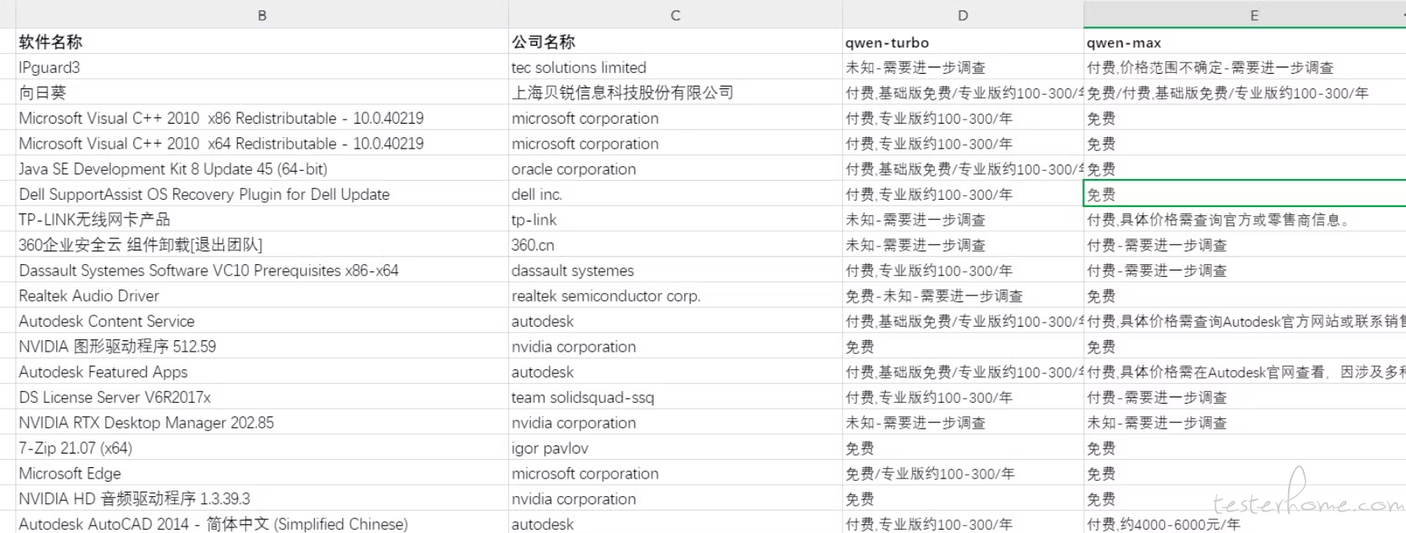Select column B header

(262, 14)
